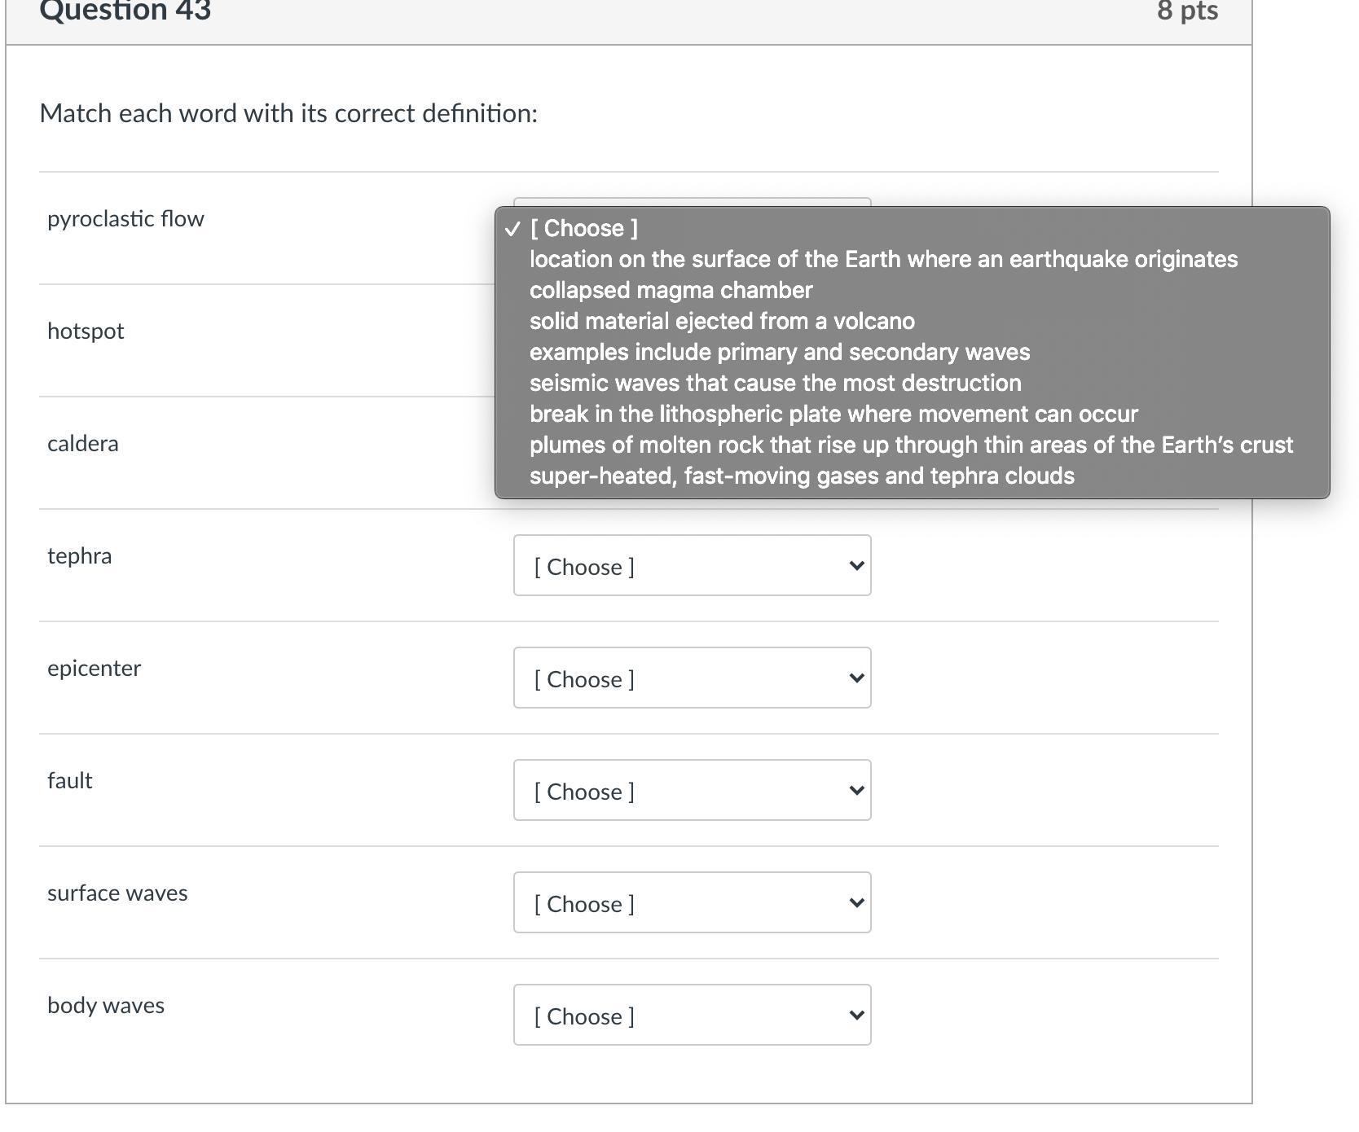
Task: Open the body waves dropdown
Action: 692,1016
